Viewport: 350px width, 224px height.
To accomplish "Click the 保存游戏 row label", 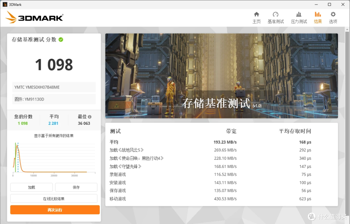I will 118,191.
